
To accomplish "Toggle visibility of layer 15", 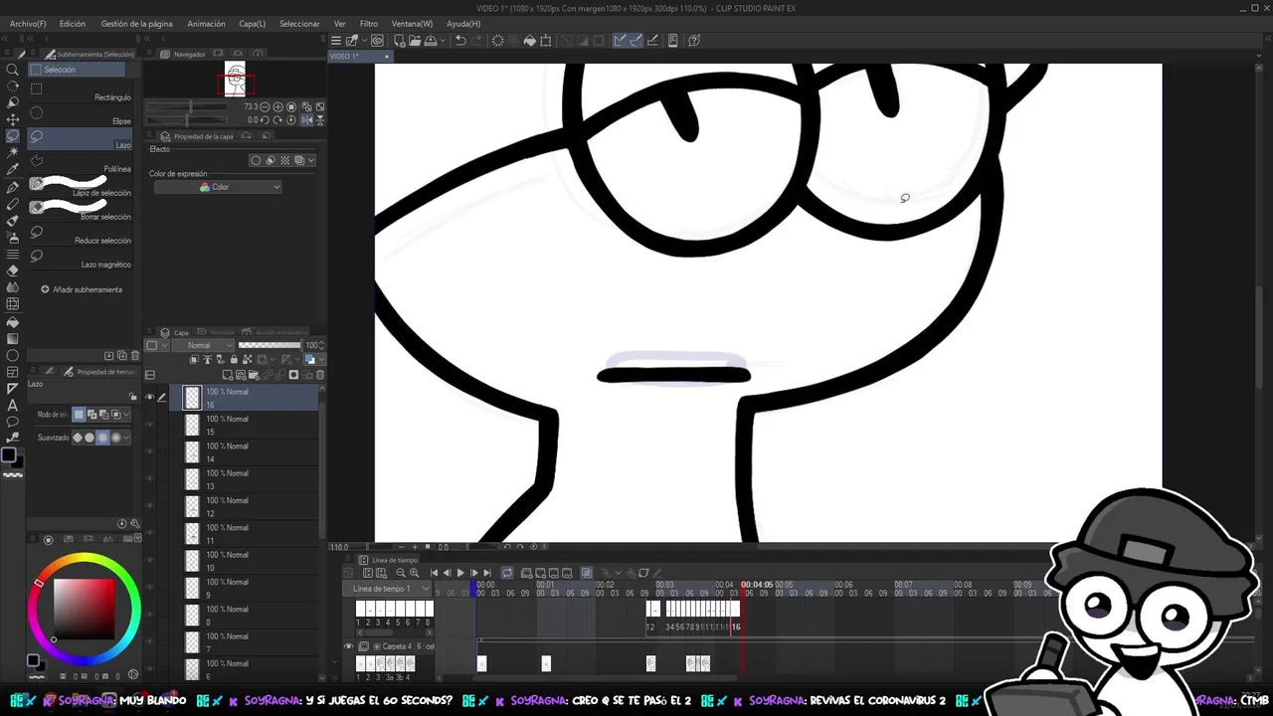I will tap(149, 425).
